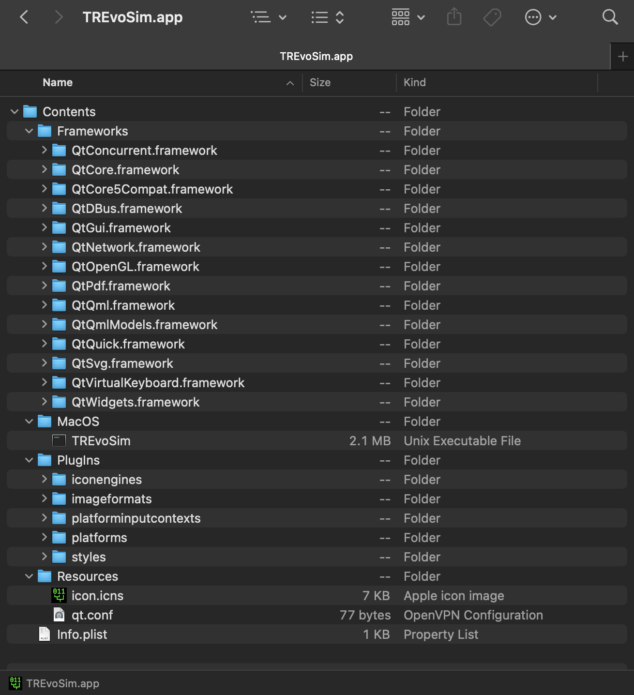Collapse the Resources folder
The height and width of the screenshot is (695, 634).
tap(29, 576)
